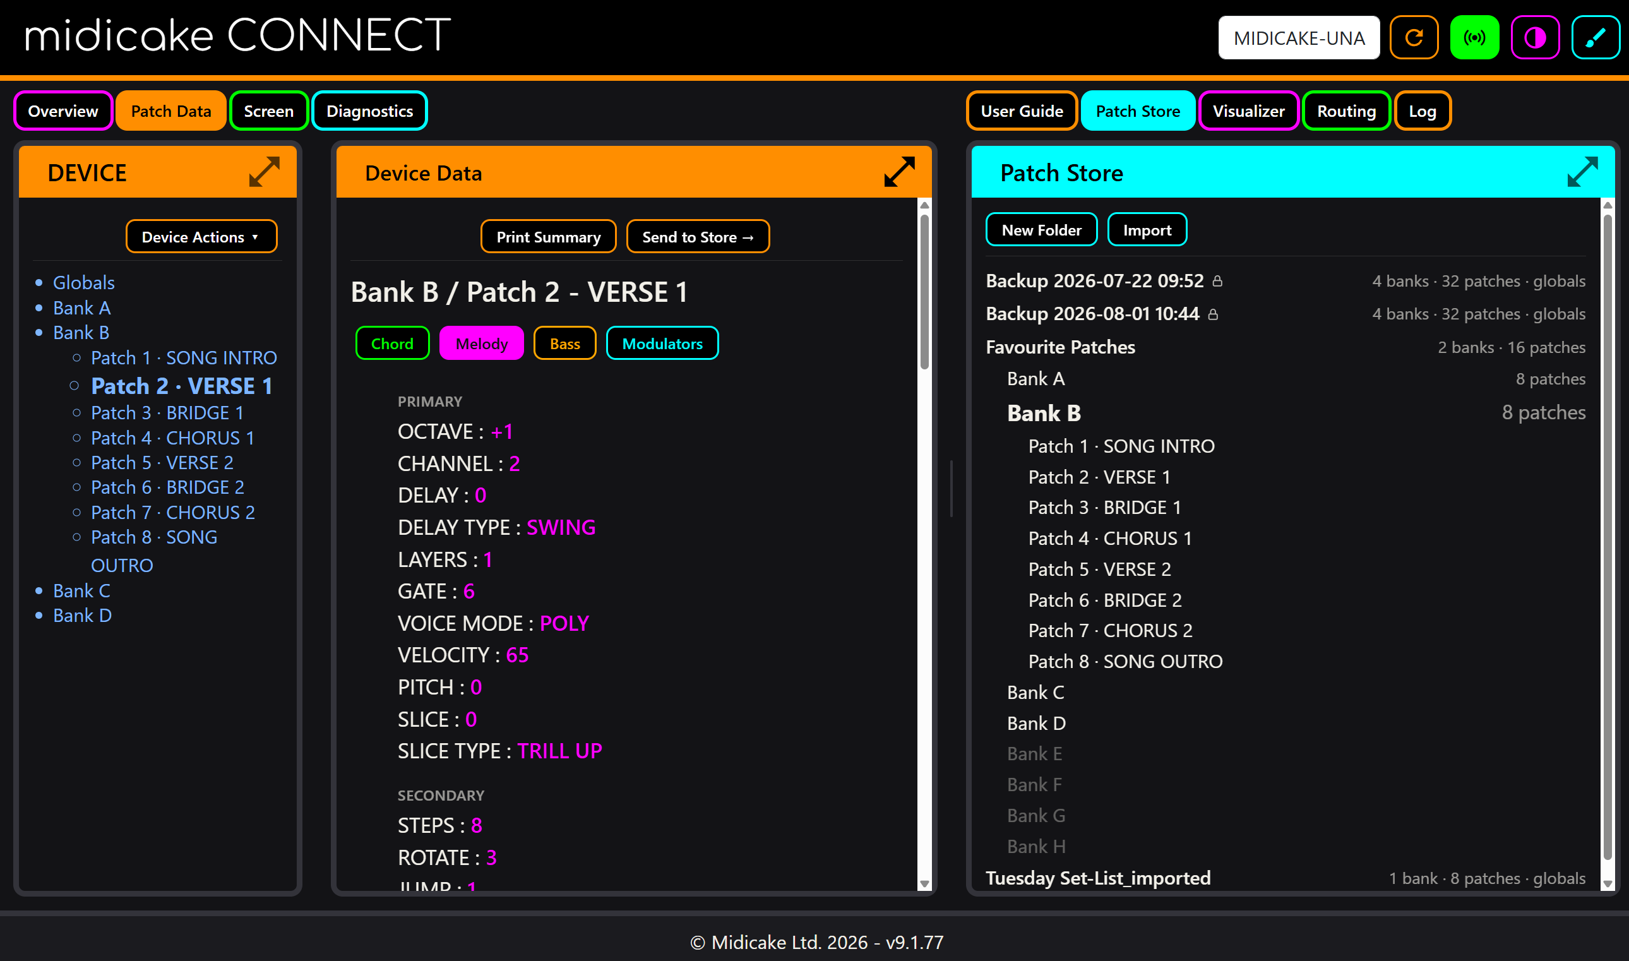
Task: Select Patch 1 · SONG INTRO in device tree
Action: tap(184, 357)
